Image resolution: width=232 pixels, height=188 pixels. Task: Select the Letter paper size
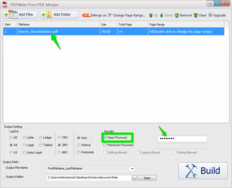(24, 138)
